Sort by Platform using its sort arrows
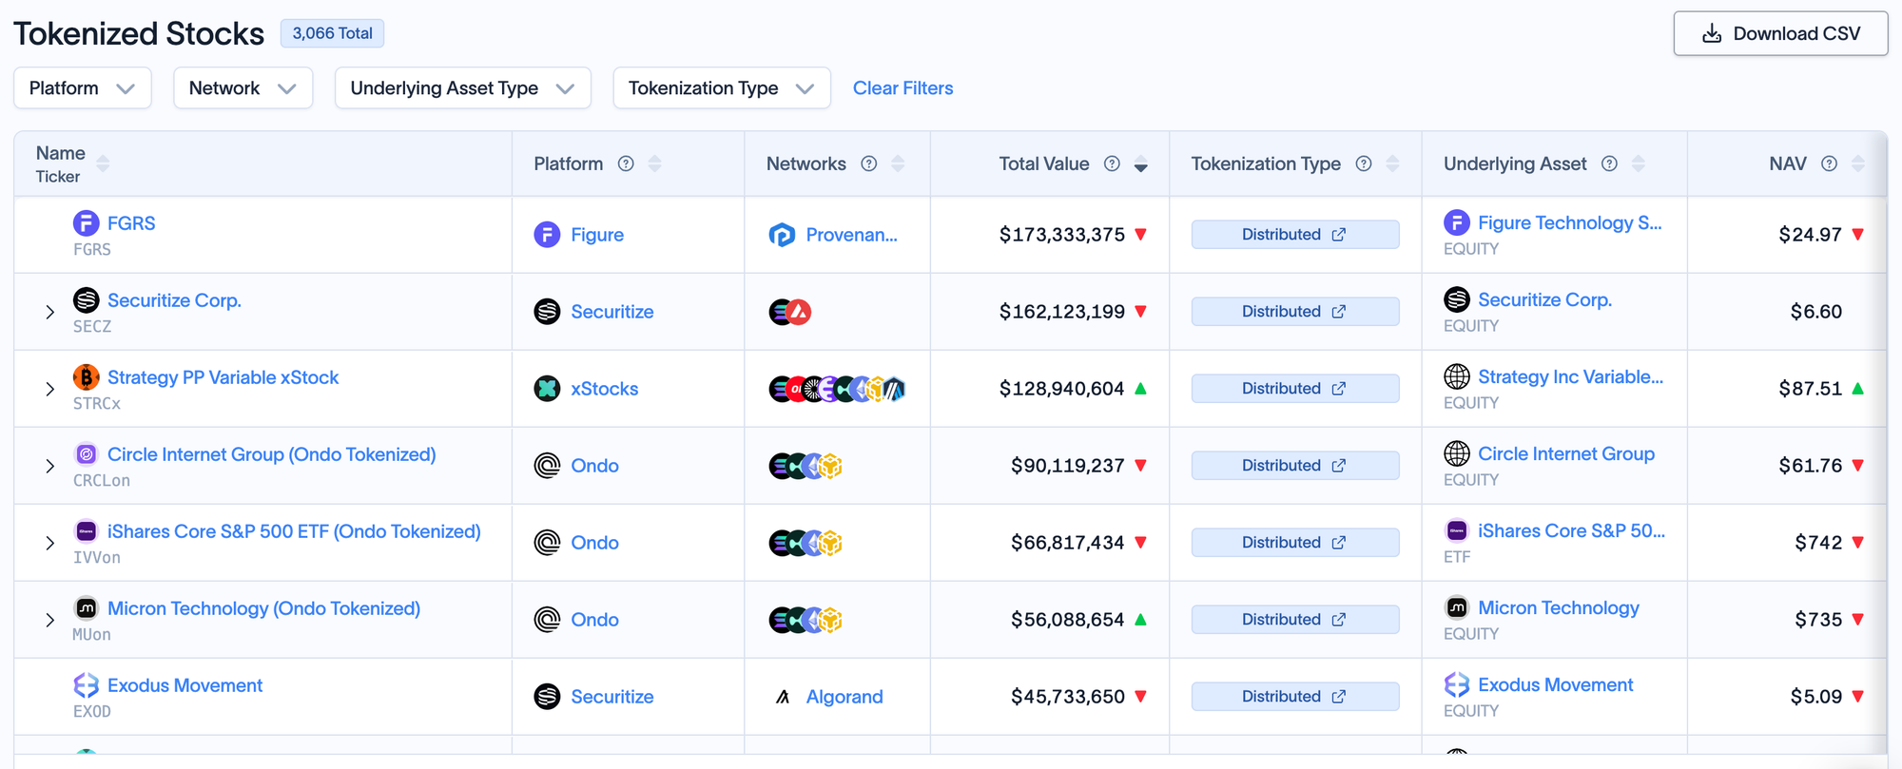Image resolution: width=1902 pixels, height=769 pixels. click(x=654, y=163)
